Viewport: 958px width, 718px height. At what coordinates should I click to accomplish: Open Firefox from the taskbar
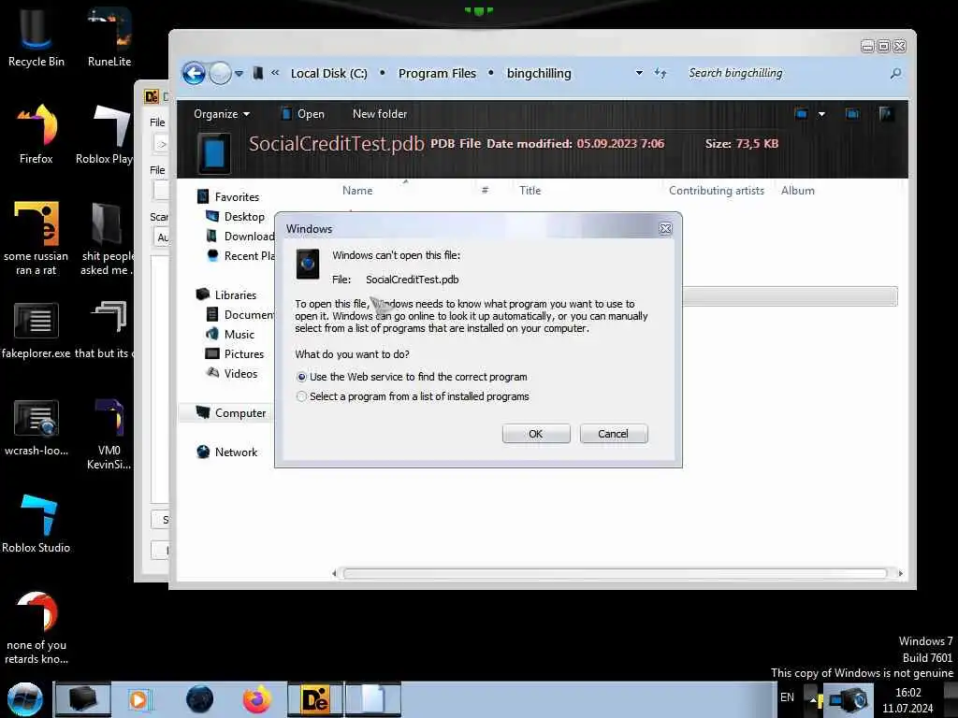(x=256, y=699)
